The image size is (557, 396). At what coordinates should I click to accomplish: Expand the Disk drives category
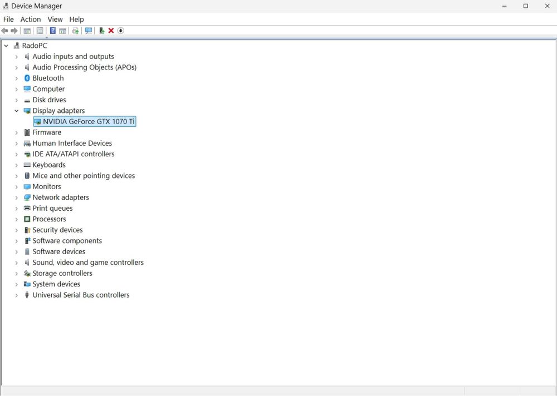[16, 100]
